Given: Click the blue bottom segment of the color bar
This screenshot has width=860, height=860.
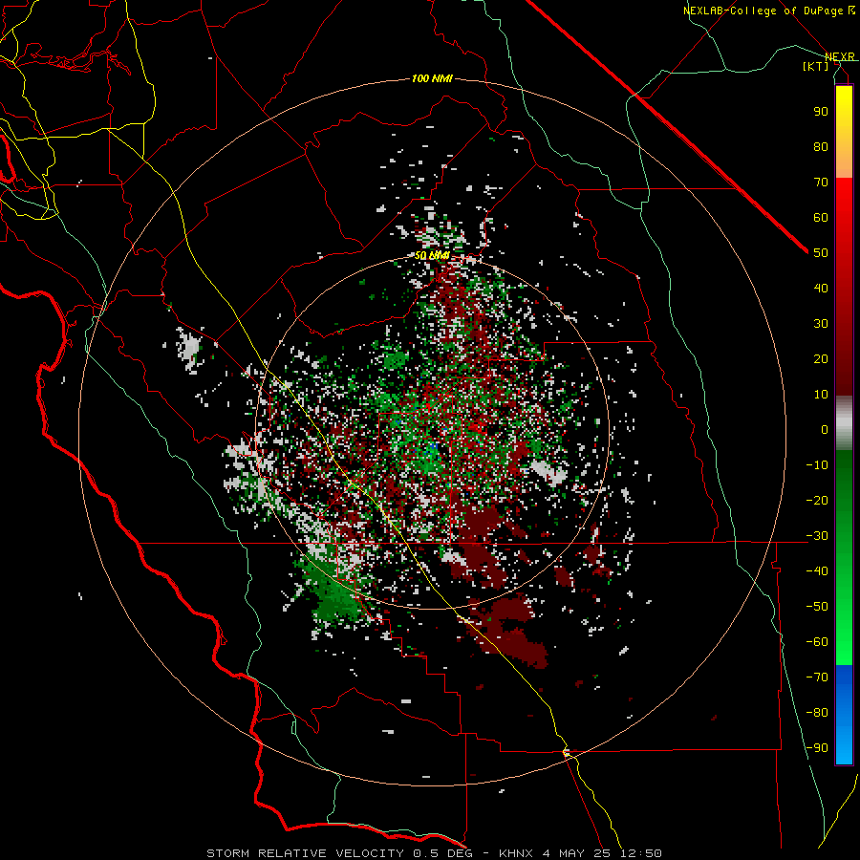Looking at the screenshot, I should [x=844, y=715].
